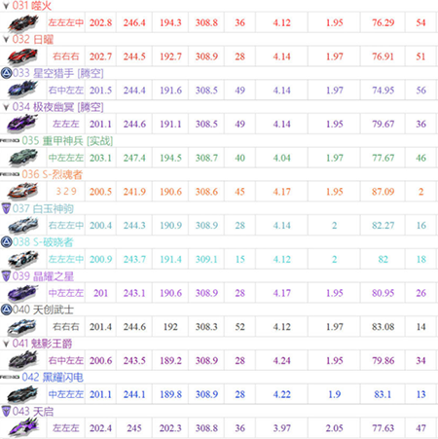Click the RENO logo beside 036 S-烈魂者
Viewport: 438px width, 439px height.
[x=10, y=174]
